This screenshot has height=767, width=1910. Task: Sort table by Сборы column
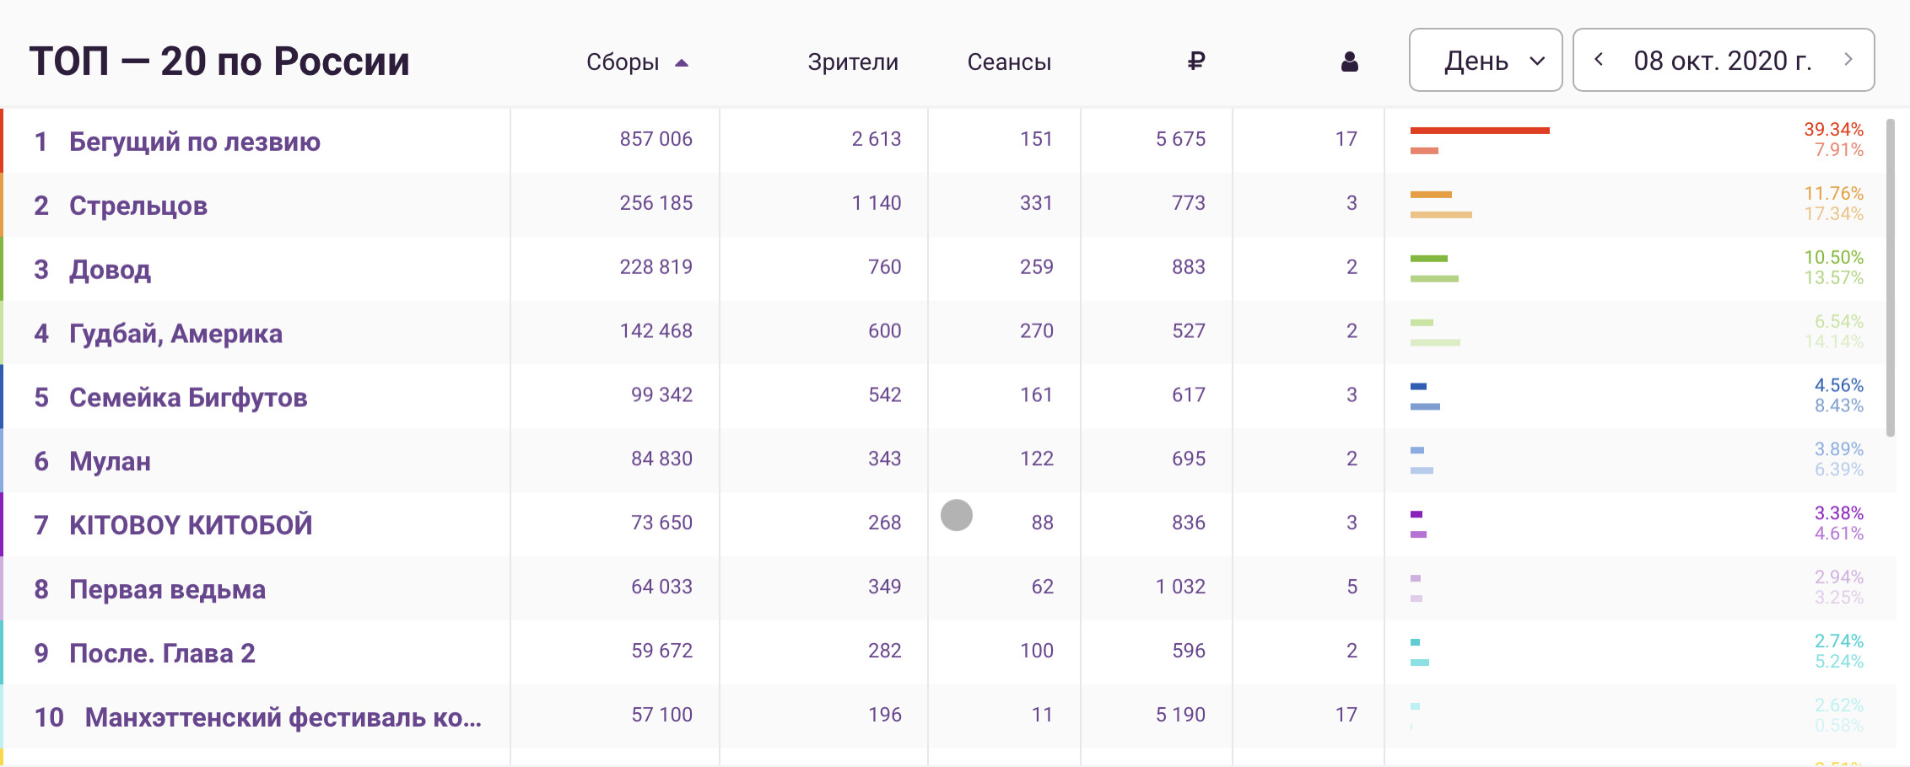tap(623, 62)
